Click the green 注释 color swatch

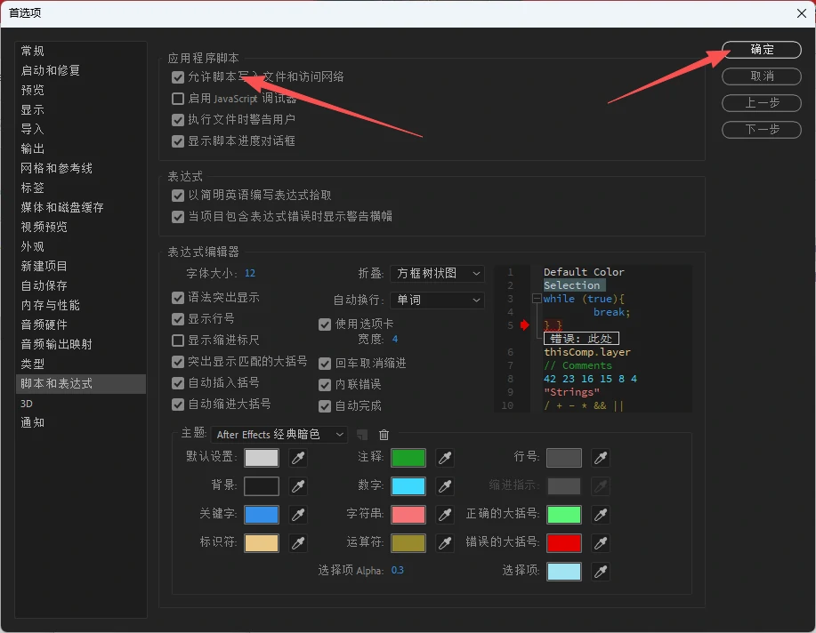[408, 458]
